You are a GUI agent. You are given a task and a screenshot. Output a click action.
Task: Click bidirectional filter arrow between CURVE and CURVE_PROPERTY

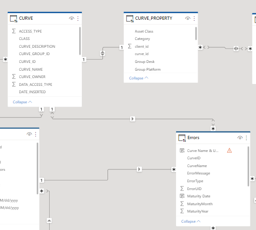[102, 53]
